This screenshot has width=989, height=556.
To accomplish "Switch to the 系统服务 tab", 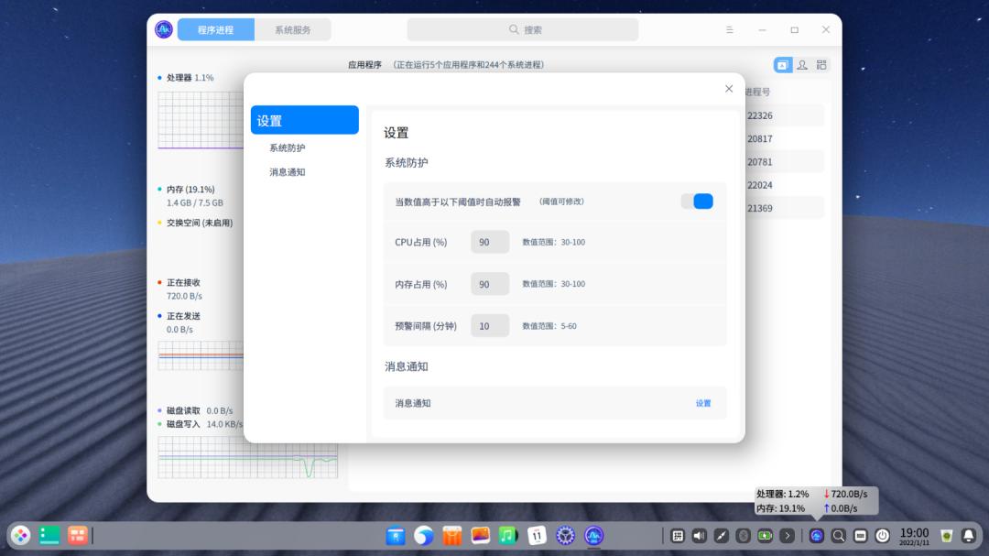I will (295, 28).
